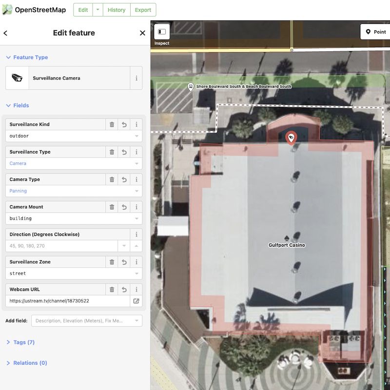The image size is (390, 390).
Task: Click the Edit button in top bar
Action: pyautogui.click(x=83, y=10)
